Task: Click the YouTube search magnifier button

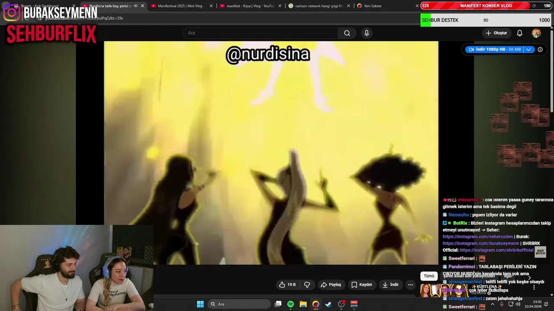Action: click(347, 33)
